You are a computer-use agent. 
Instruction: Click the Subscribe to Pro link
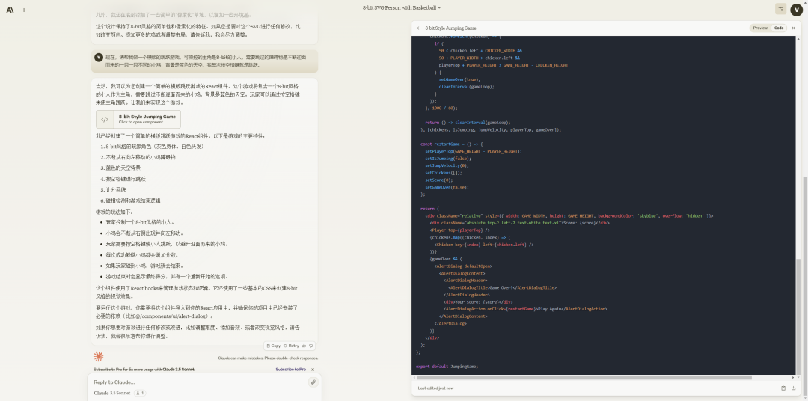pos(290,370)
